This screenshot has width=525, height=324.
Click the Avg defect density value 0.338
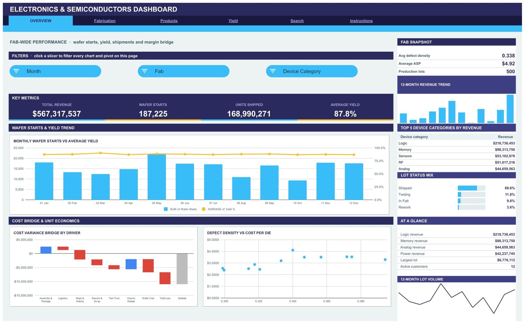(x=508, y=56)
